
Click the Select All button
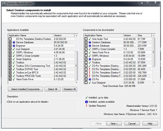pos(53,89)
